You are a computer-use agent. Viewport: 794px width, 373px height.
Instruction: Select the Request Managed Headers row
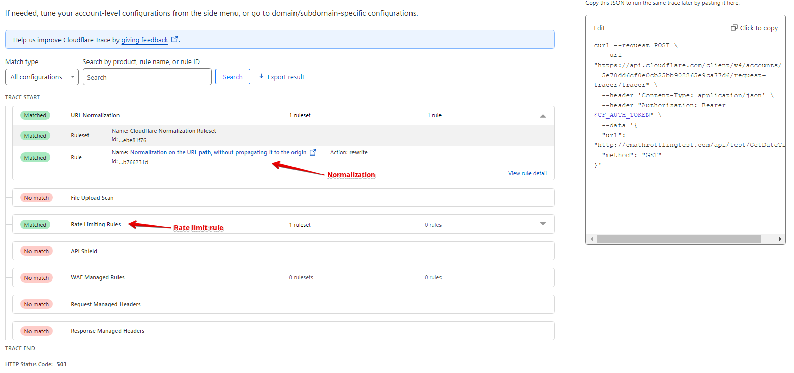283,304
